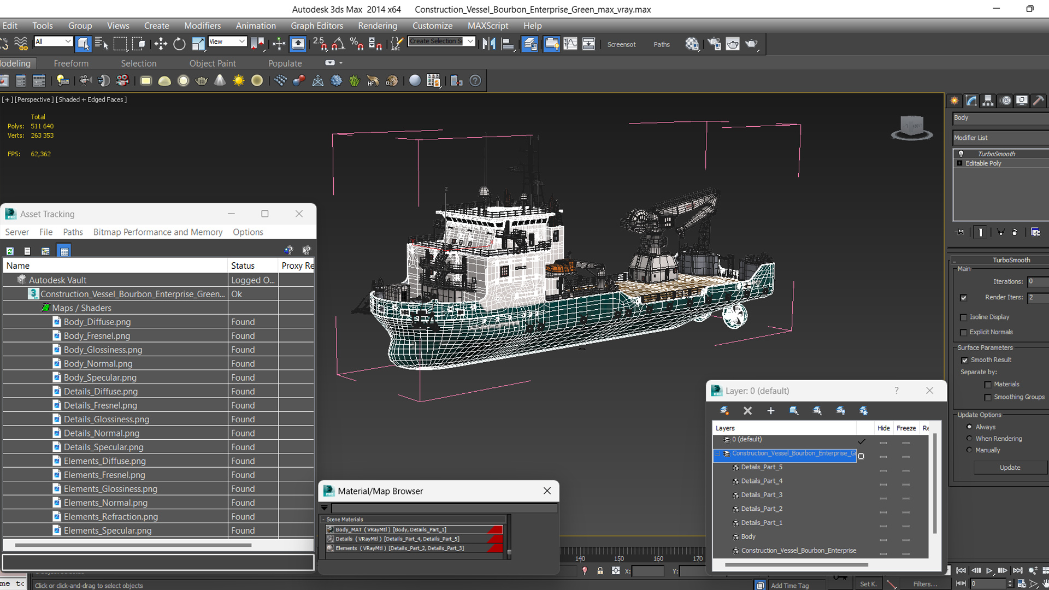This screenshot has width=1049, height=590.
Task: Select Body_MAT material in browser
Action: click(x=414, y=529)
